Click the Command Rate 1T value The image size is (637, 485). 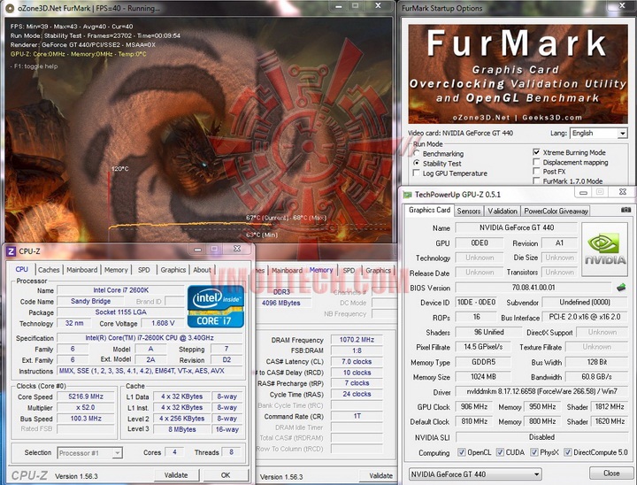tap(357, 416)
